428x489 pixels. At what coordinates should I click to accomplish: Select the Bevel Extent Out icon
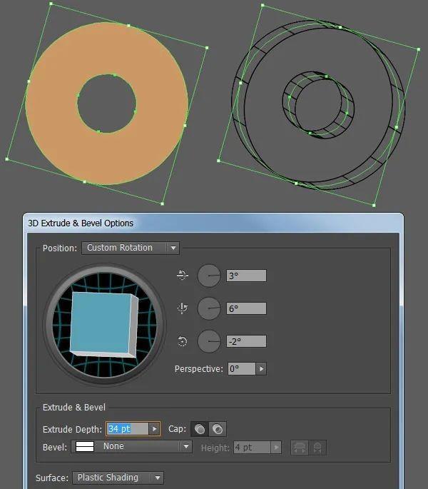(x=300, y=448)
